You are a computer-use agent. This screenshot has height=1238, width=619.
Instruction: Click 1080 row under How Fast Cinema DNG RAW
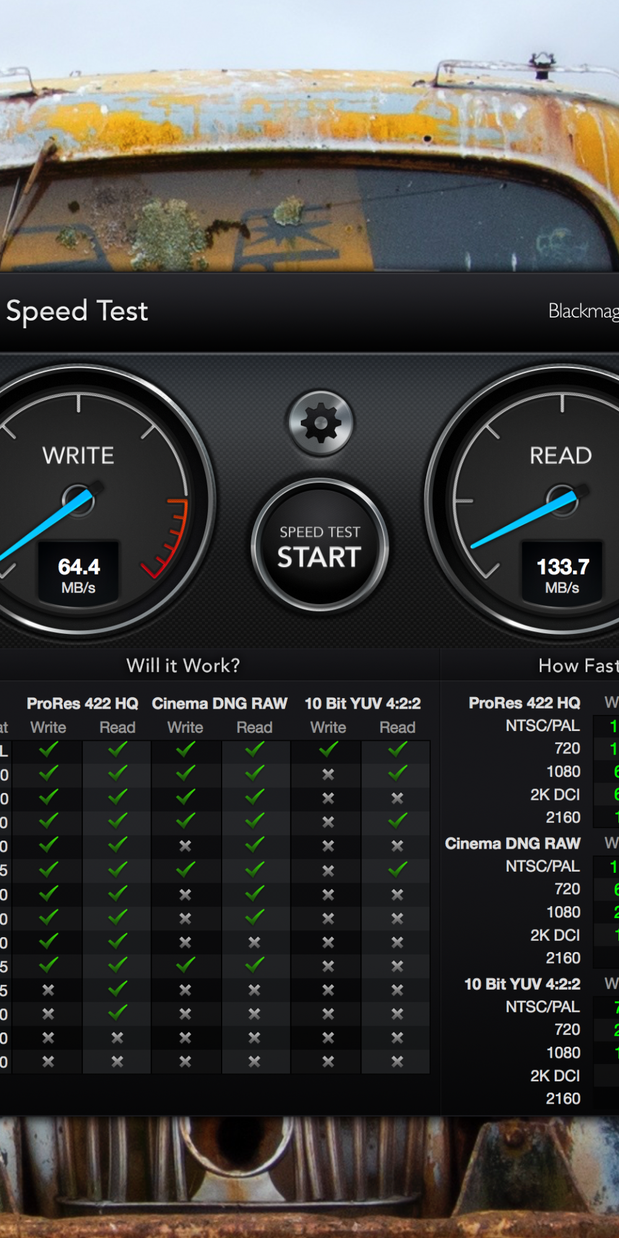coord(563,912)
